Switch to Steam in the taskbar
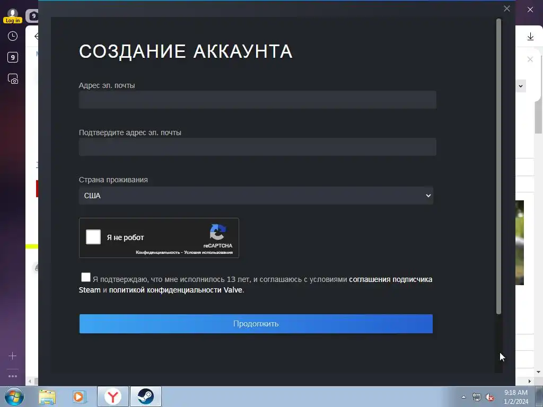 click(146, 396)
